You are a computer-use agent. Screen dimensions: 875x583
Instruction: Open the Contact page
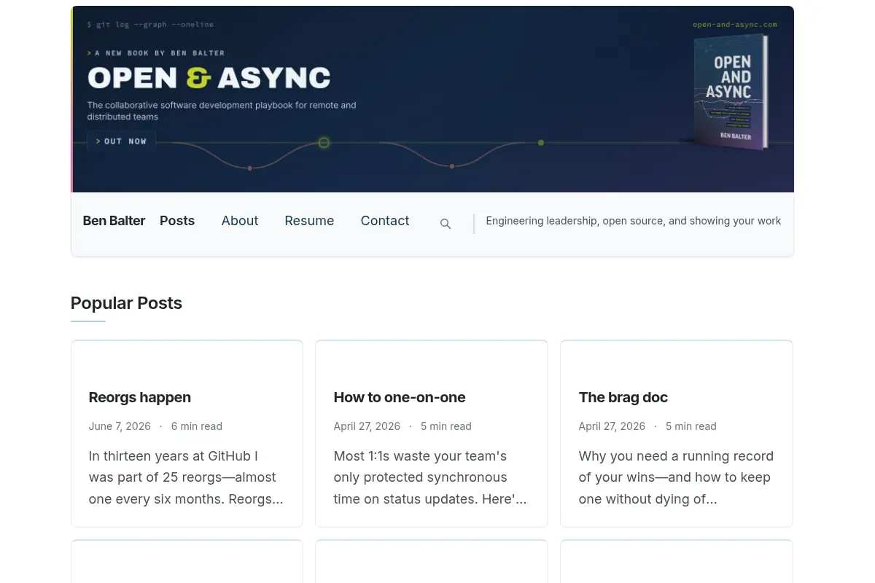click(385, 221)
